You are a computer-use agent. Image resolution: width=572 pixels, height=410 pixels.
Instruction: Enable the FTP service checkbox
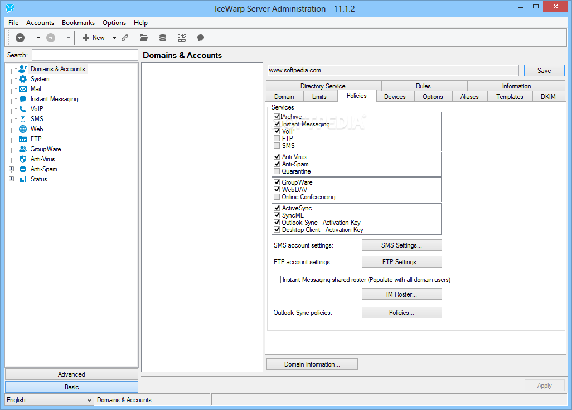click(277, 139)
